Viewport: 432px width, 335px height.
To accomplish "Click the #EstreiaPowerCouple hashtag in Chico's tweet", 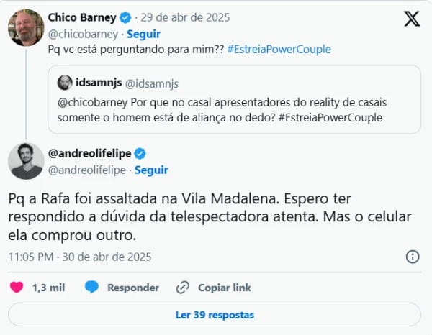I will point(279,50).
